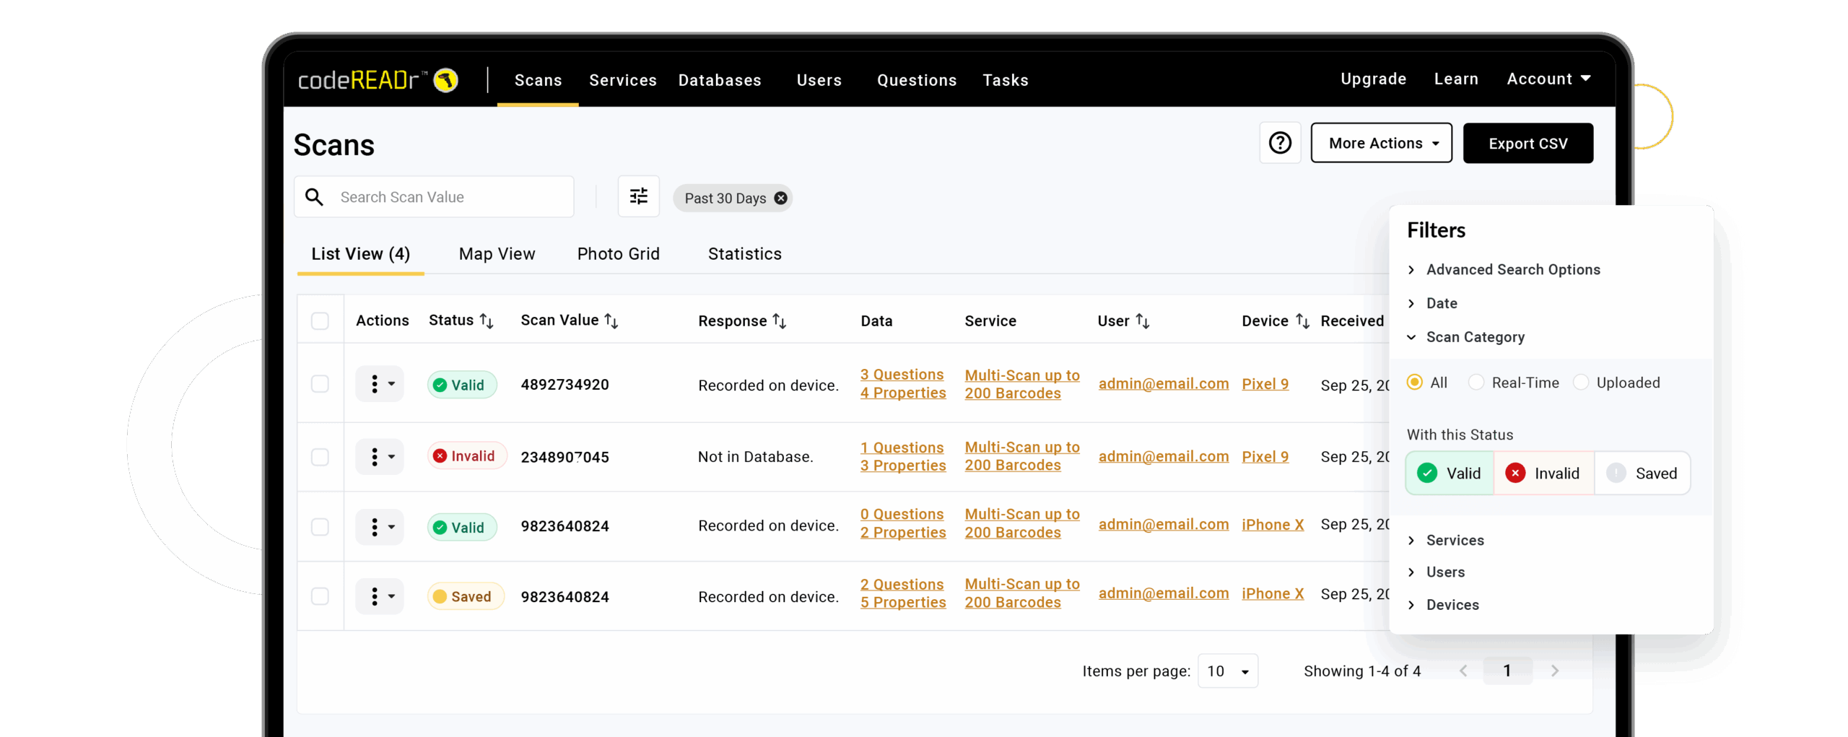This screenshot has height=737, width=1848.
Task: Sort the Received column
Action: tap(1354, 321)
